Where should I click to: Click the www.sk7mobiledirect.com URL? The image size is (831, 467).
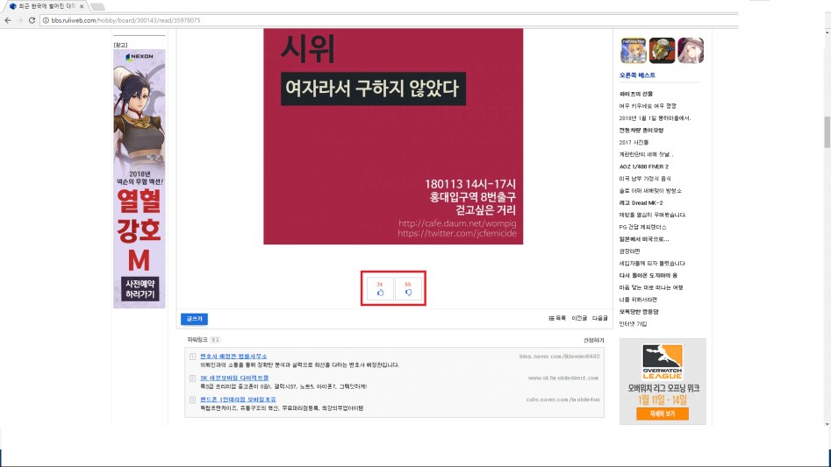click(x=562, y=379)
